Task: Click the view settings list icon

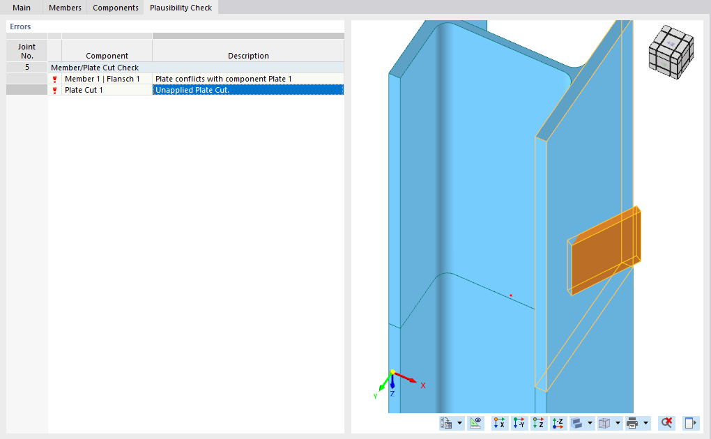Action: (447, 423)
